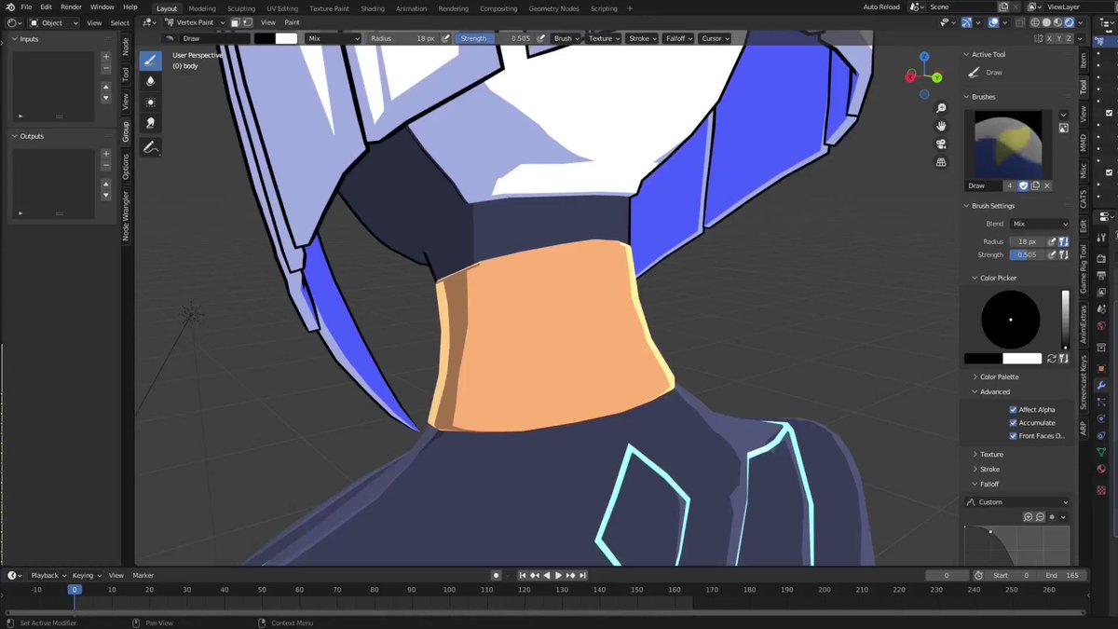The height and width of the screenshot is (629, 1118).
Task: Click the End frame field showing 165
Action: coord(1060,575)
